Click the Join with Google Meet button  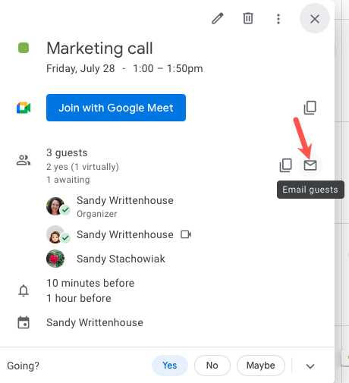click(116, 108)
